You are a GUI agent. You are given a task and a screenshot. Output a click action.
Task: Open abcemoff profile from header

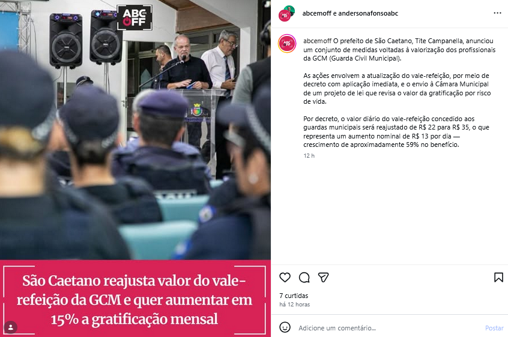point(316,13)
